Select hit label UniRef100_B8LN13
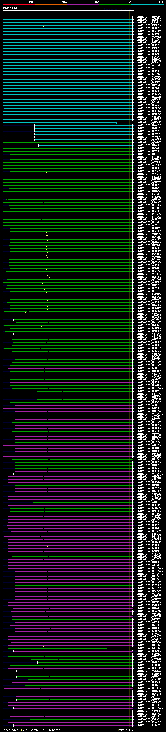Image resolution: width=166 pixels, height=732 pixels. click(x=149, y=63)
